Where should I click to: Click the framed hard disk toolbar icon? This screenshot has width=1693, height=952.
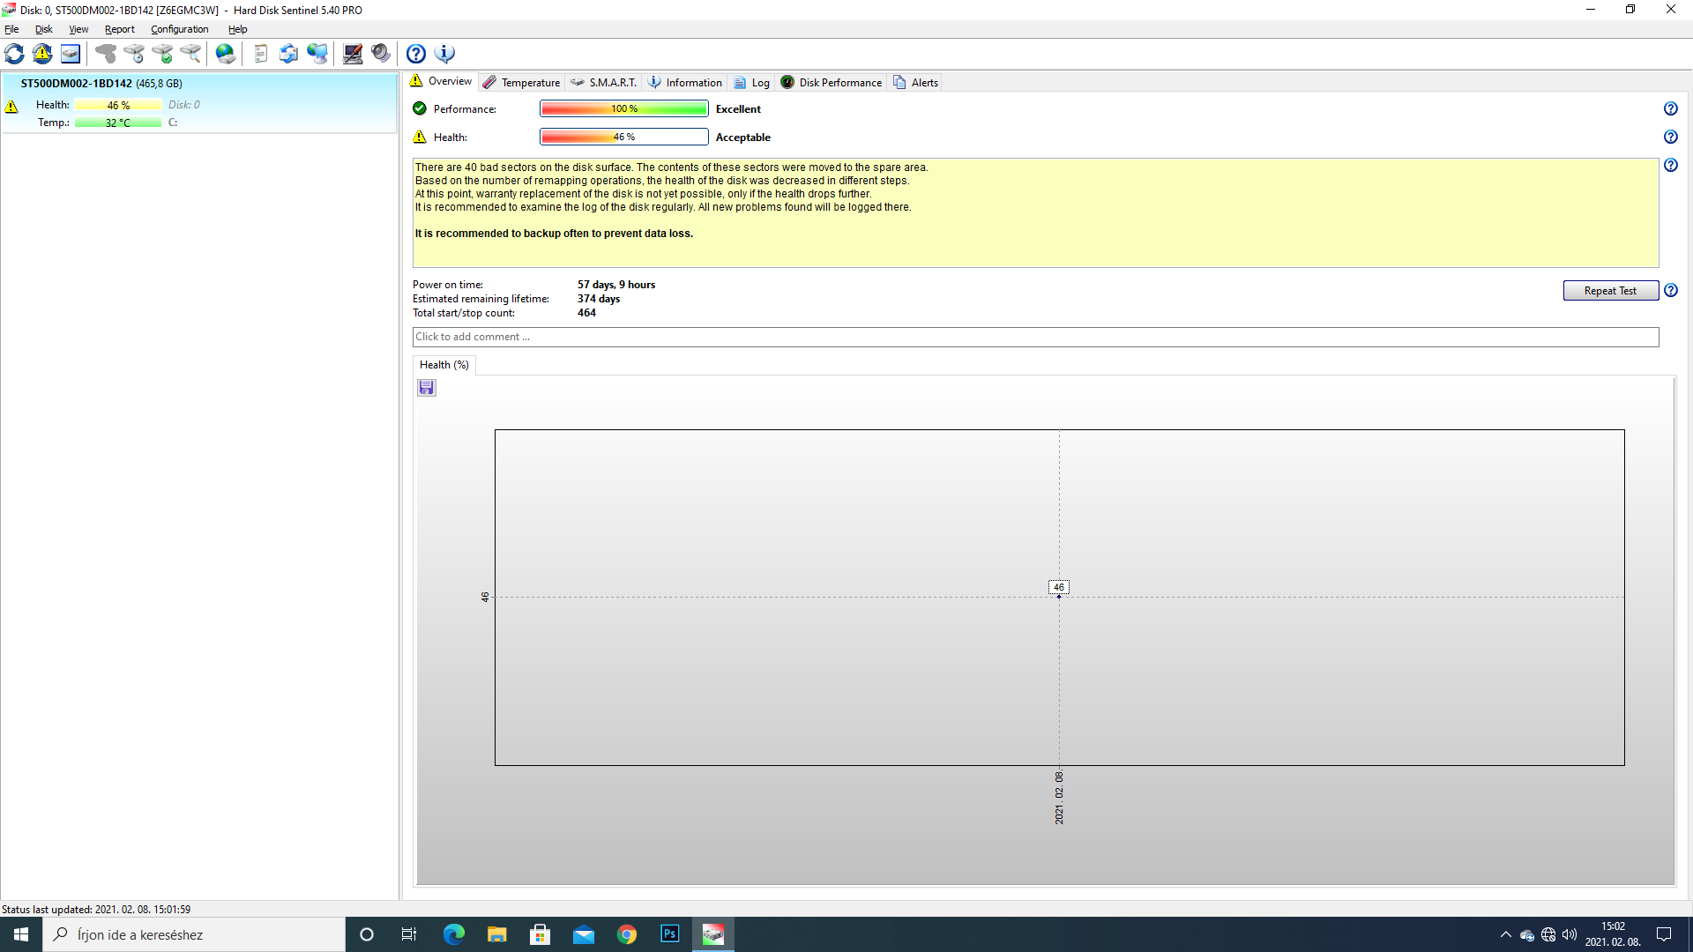coord(71,54)
